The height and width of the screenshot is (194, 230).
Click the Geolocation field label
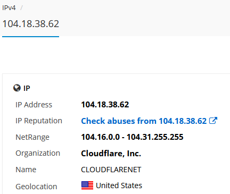[36, 187]
